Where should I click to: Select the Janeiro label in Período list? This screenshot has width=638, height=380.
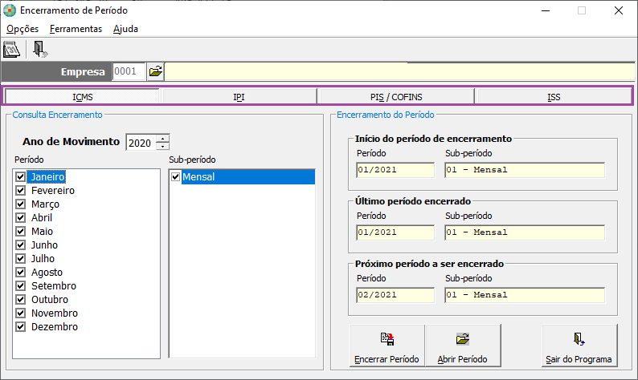click(x=47, y=176)
